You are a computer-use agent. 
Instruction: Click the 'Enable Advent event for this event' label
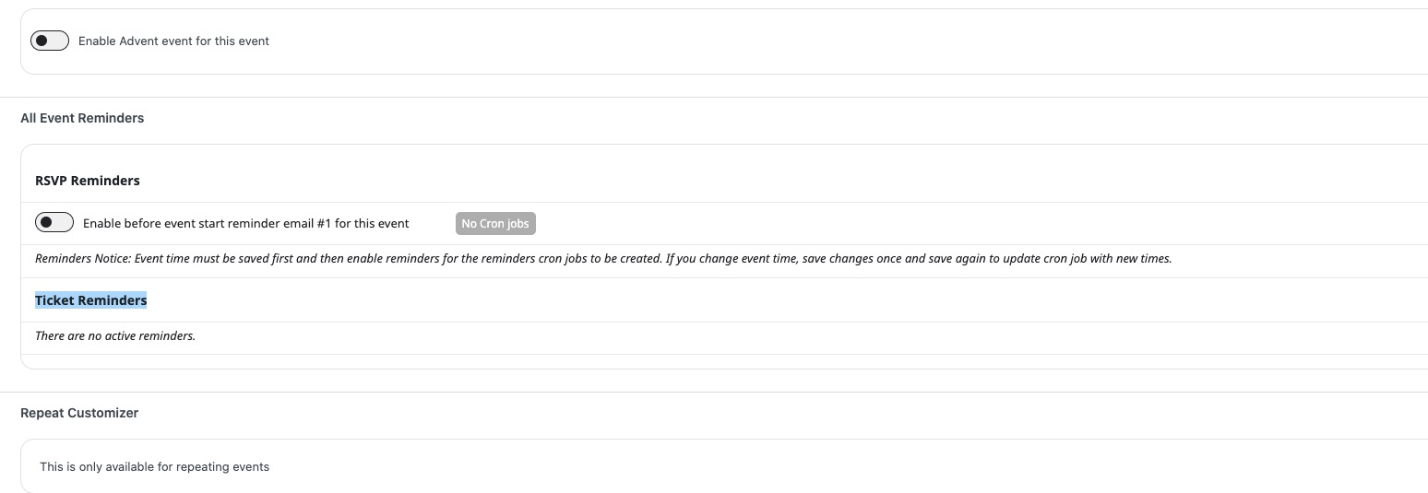tap(173, 41)
